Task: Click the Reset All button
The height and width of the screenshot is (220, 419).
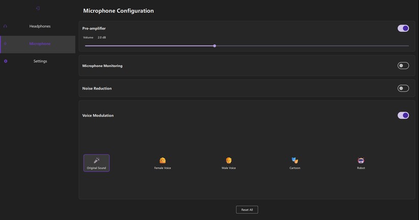Action: pyautogui.click(x=247, y=210)
